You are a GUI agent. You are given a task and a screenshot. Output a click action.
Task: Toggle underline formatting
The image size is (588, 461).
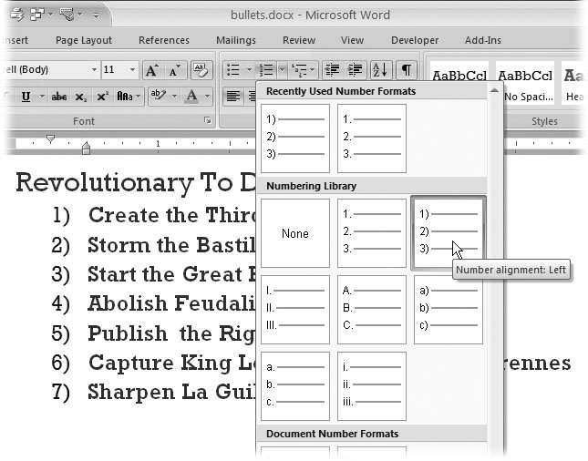point(26,96)
